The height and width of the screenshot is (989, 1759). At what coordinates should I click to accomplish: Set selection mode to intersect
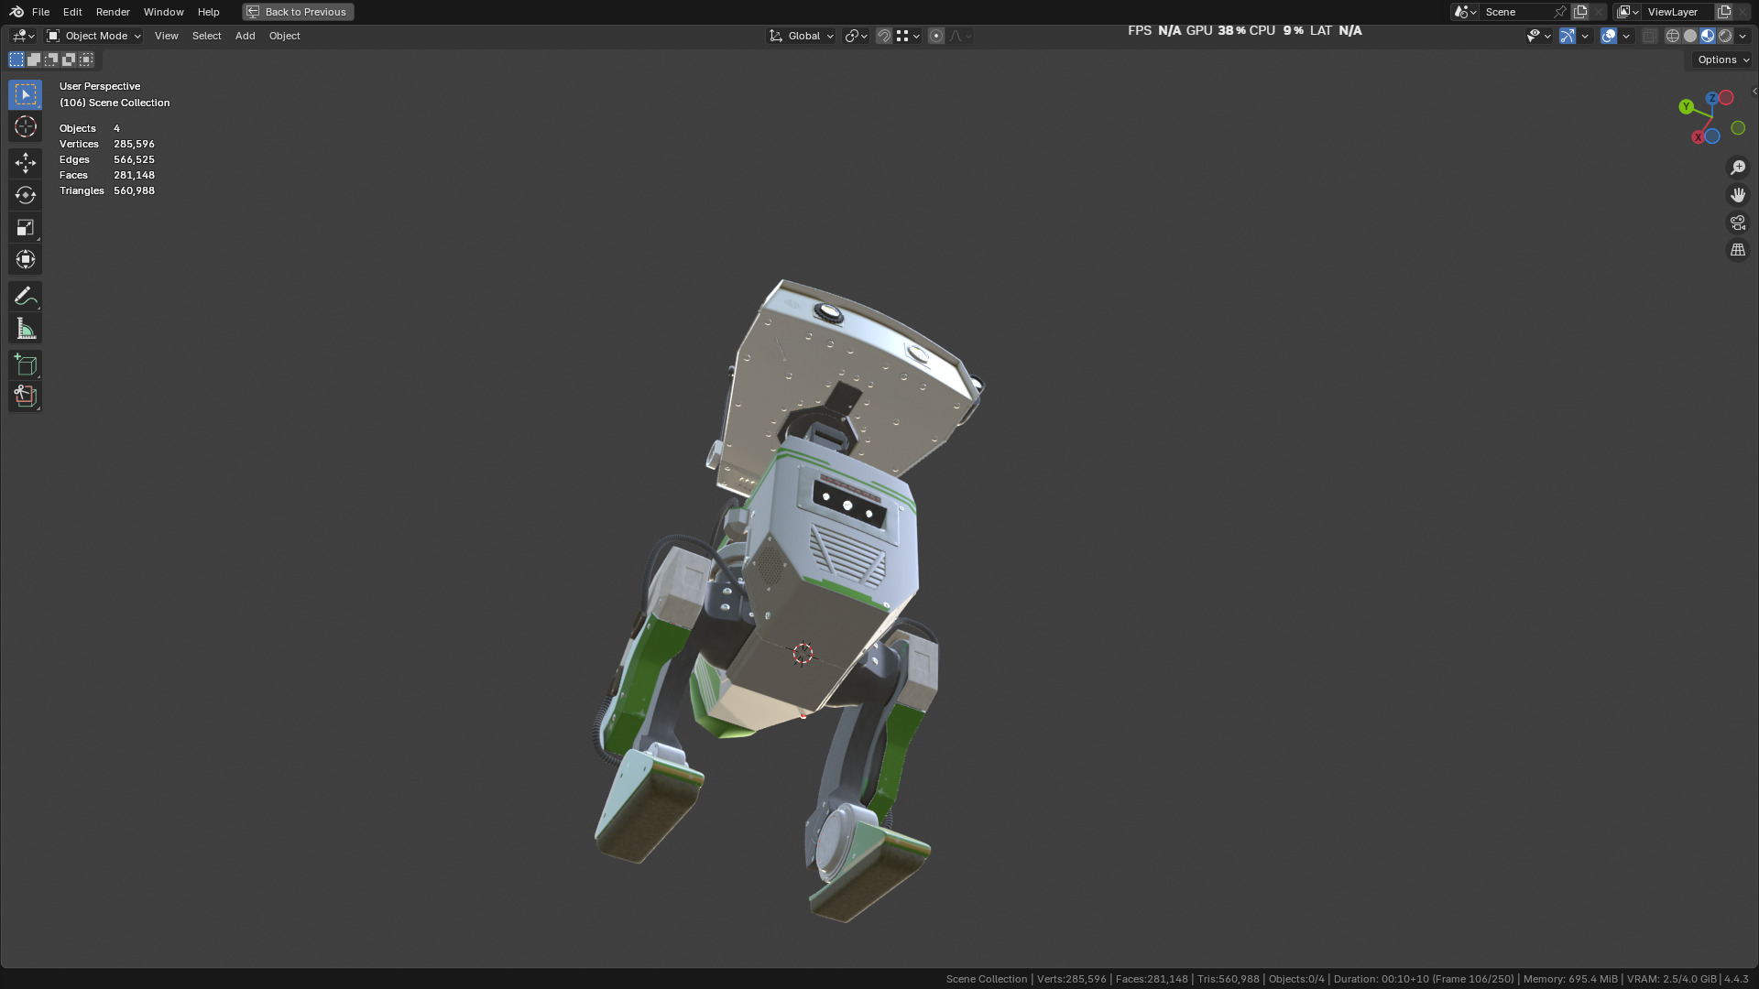pyautogui.click(x=86, y=60)
